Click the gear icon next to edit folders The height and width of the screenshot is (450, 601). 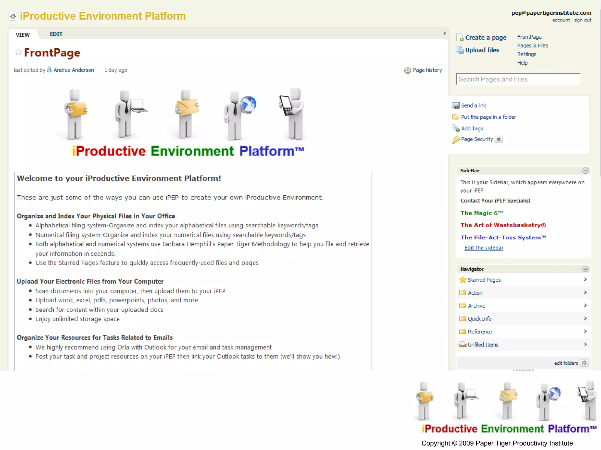click(x=584, y=363)
